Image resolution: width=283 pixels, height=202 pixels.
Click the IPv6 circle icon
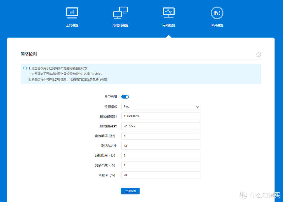(x=217, y=13)
